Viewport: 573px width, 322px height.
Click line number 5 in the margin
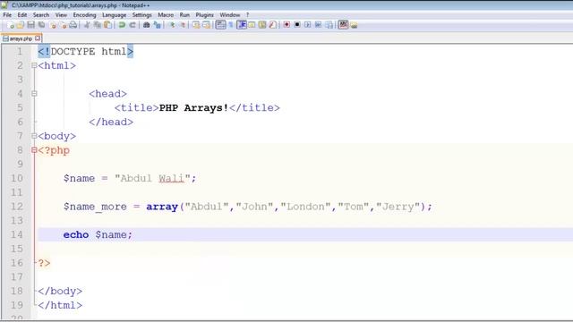point(20,108)
